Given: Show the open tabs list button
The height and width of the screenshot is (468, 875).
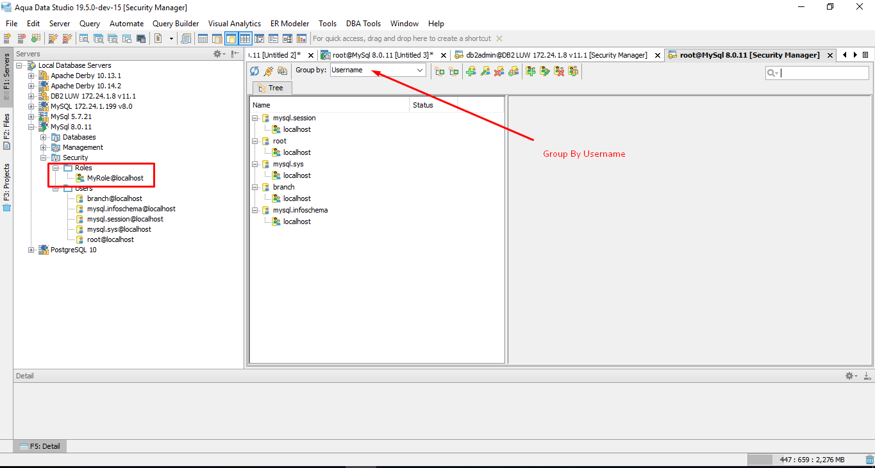Looking at the screenshot, I should (865, 55).
